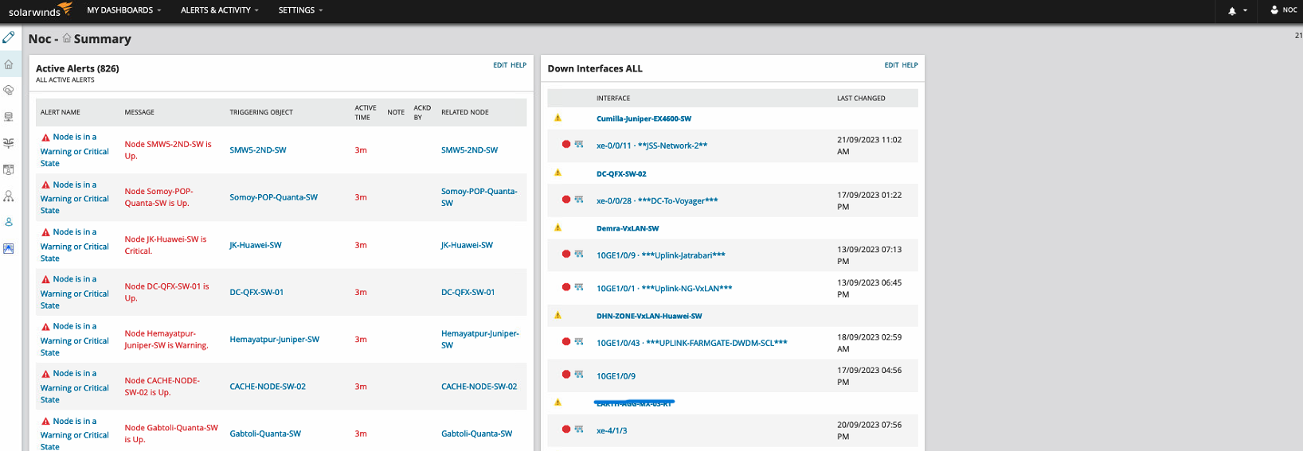Click Help in Down Interfaces ALL panel
Viewport: 1303px width, 451px height.
[x=910, y=65]
